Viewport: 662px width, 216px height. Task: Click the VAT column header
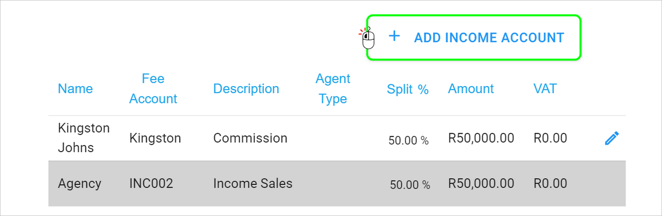tap(545, 89)
